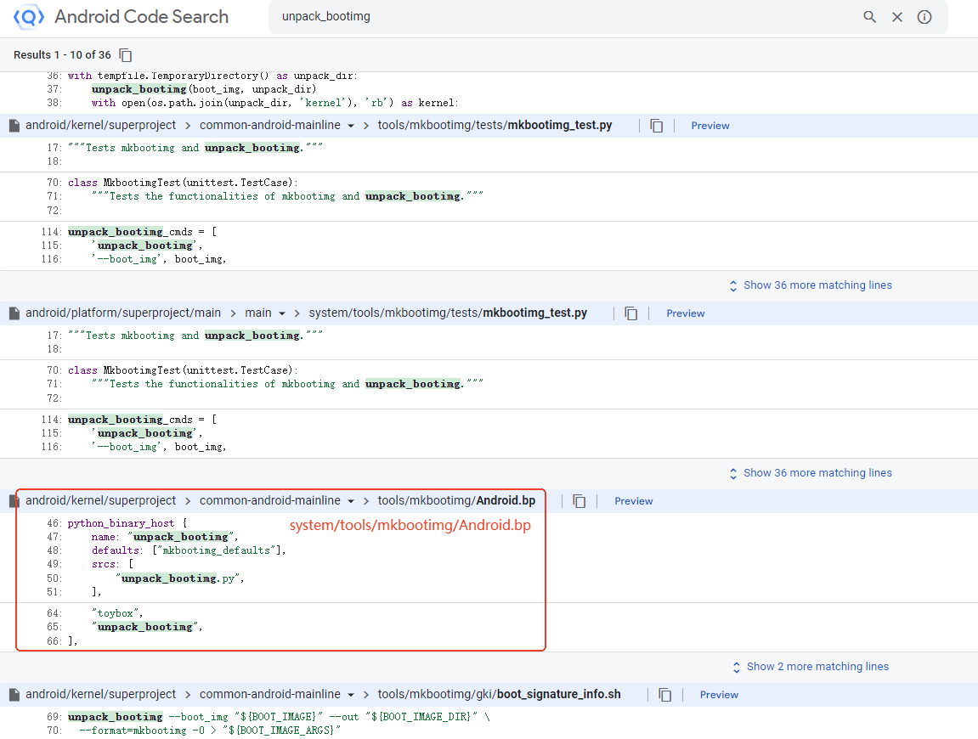Open branch dropdown for Android.bp result
The height and width of the screenshot is (739, 978).
351,501
